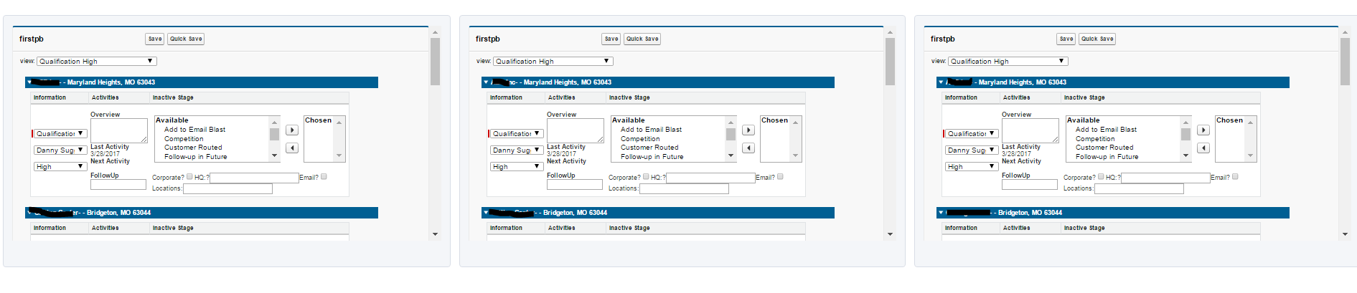Click the add-to-Chosen right arrow in the right panel
The image size is (1357, 293).
[1203, 130]
